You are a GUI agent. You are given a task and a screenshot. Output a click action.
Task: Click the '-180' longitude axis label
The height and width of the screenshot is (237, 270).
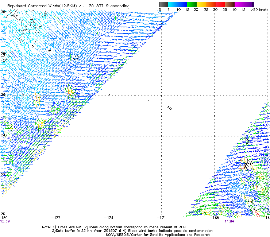tap(4, 218)
